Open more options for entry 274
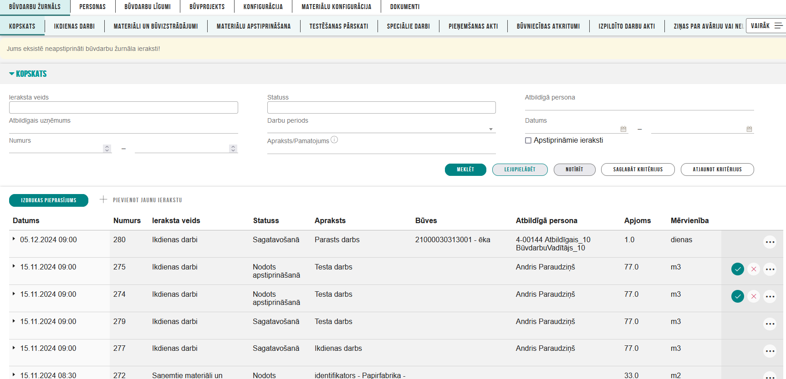Image resolution: width=786 pixels, height=379 pixels. (770, 297)
